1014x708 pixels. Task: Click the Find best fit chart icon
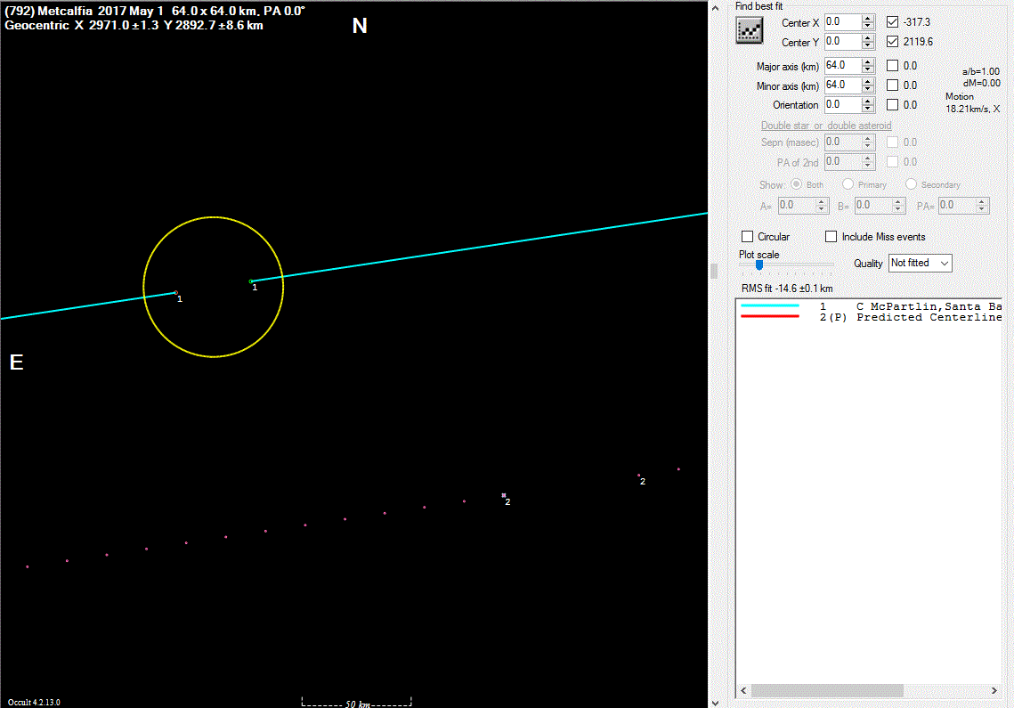pyautogui.click(x=749, y=30)
